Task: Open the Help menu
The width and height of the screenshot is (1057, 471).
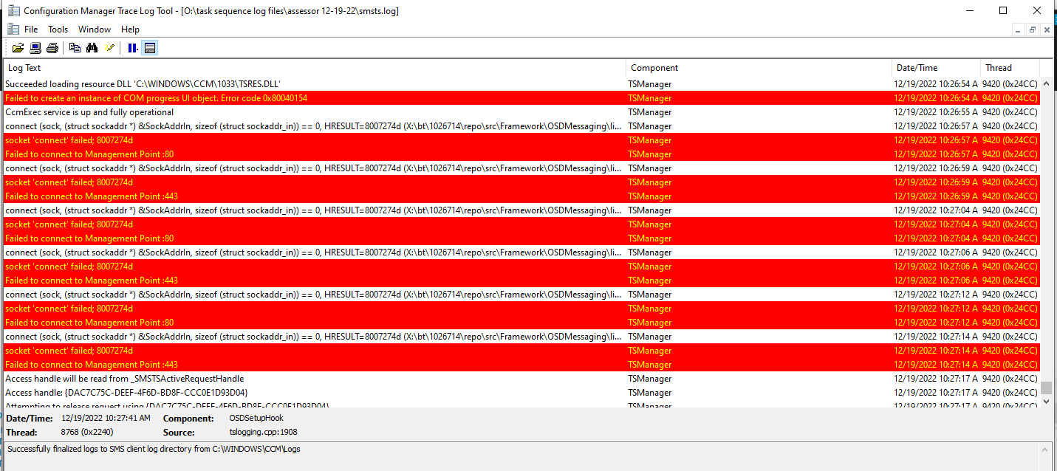Action: pyautogui.click(x=130, y=30)
